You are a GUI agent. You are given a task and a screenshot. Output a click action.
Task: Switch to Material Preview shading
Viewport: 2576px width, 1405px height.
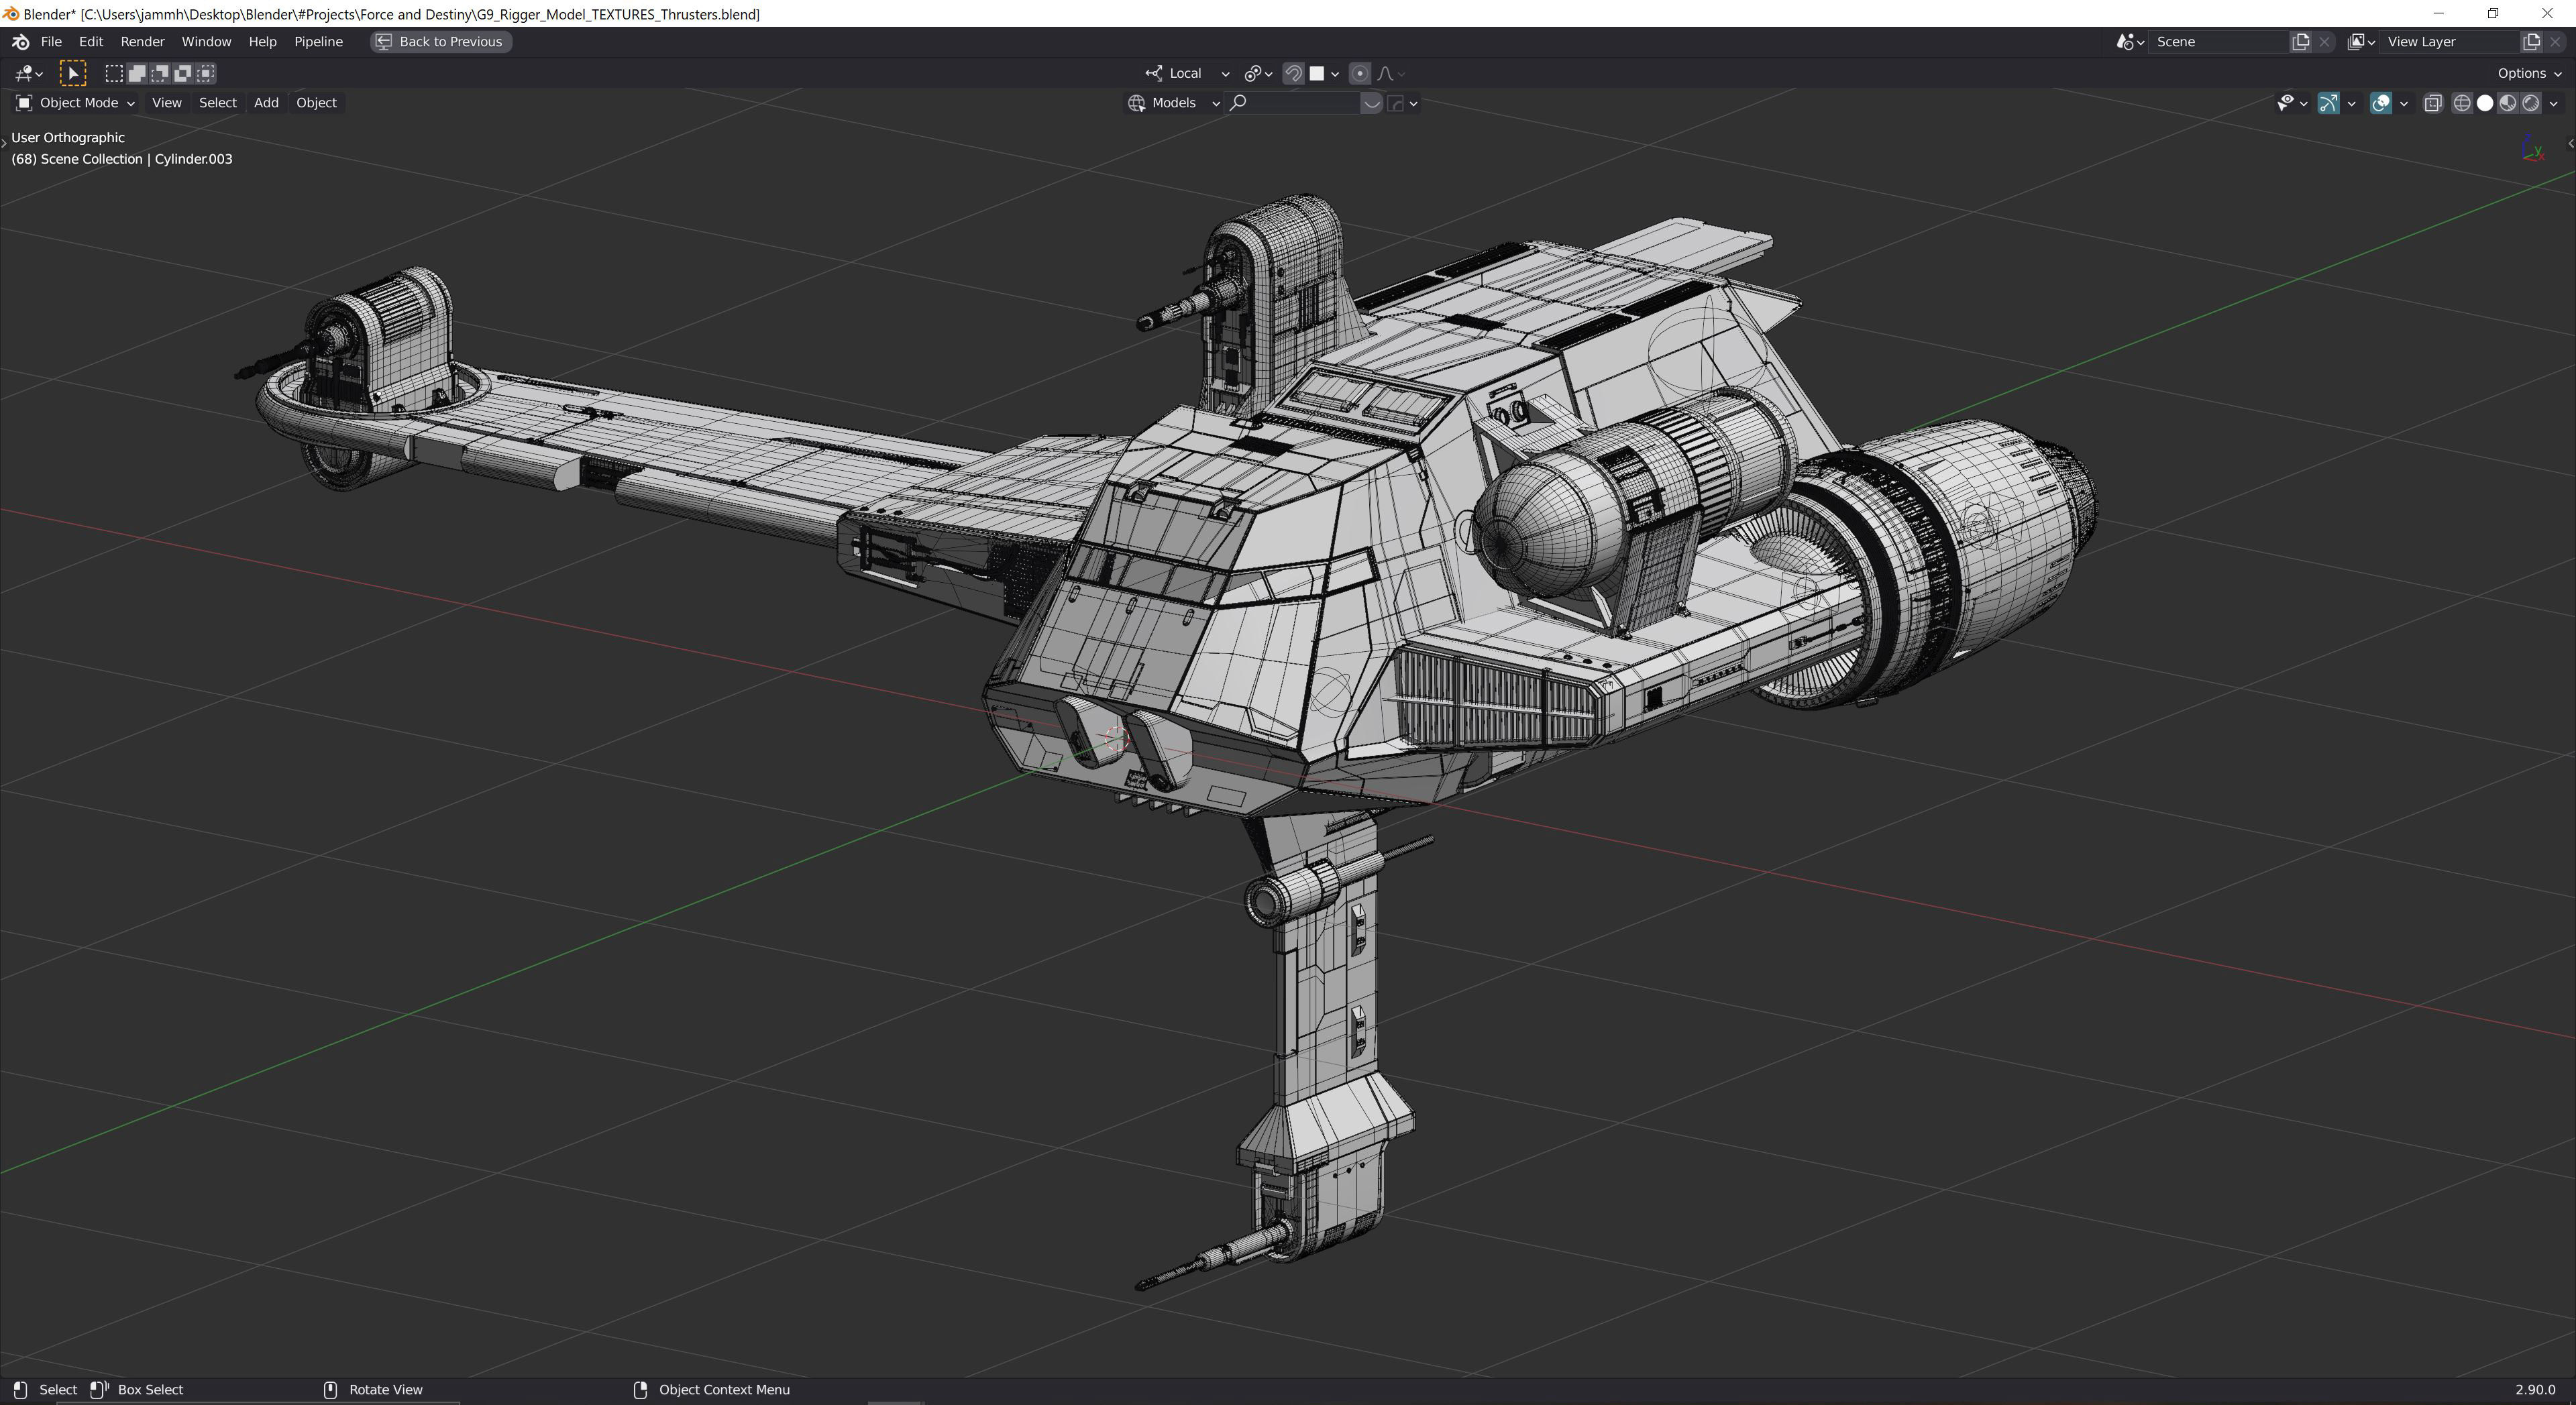tap(2508, 103)
